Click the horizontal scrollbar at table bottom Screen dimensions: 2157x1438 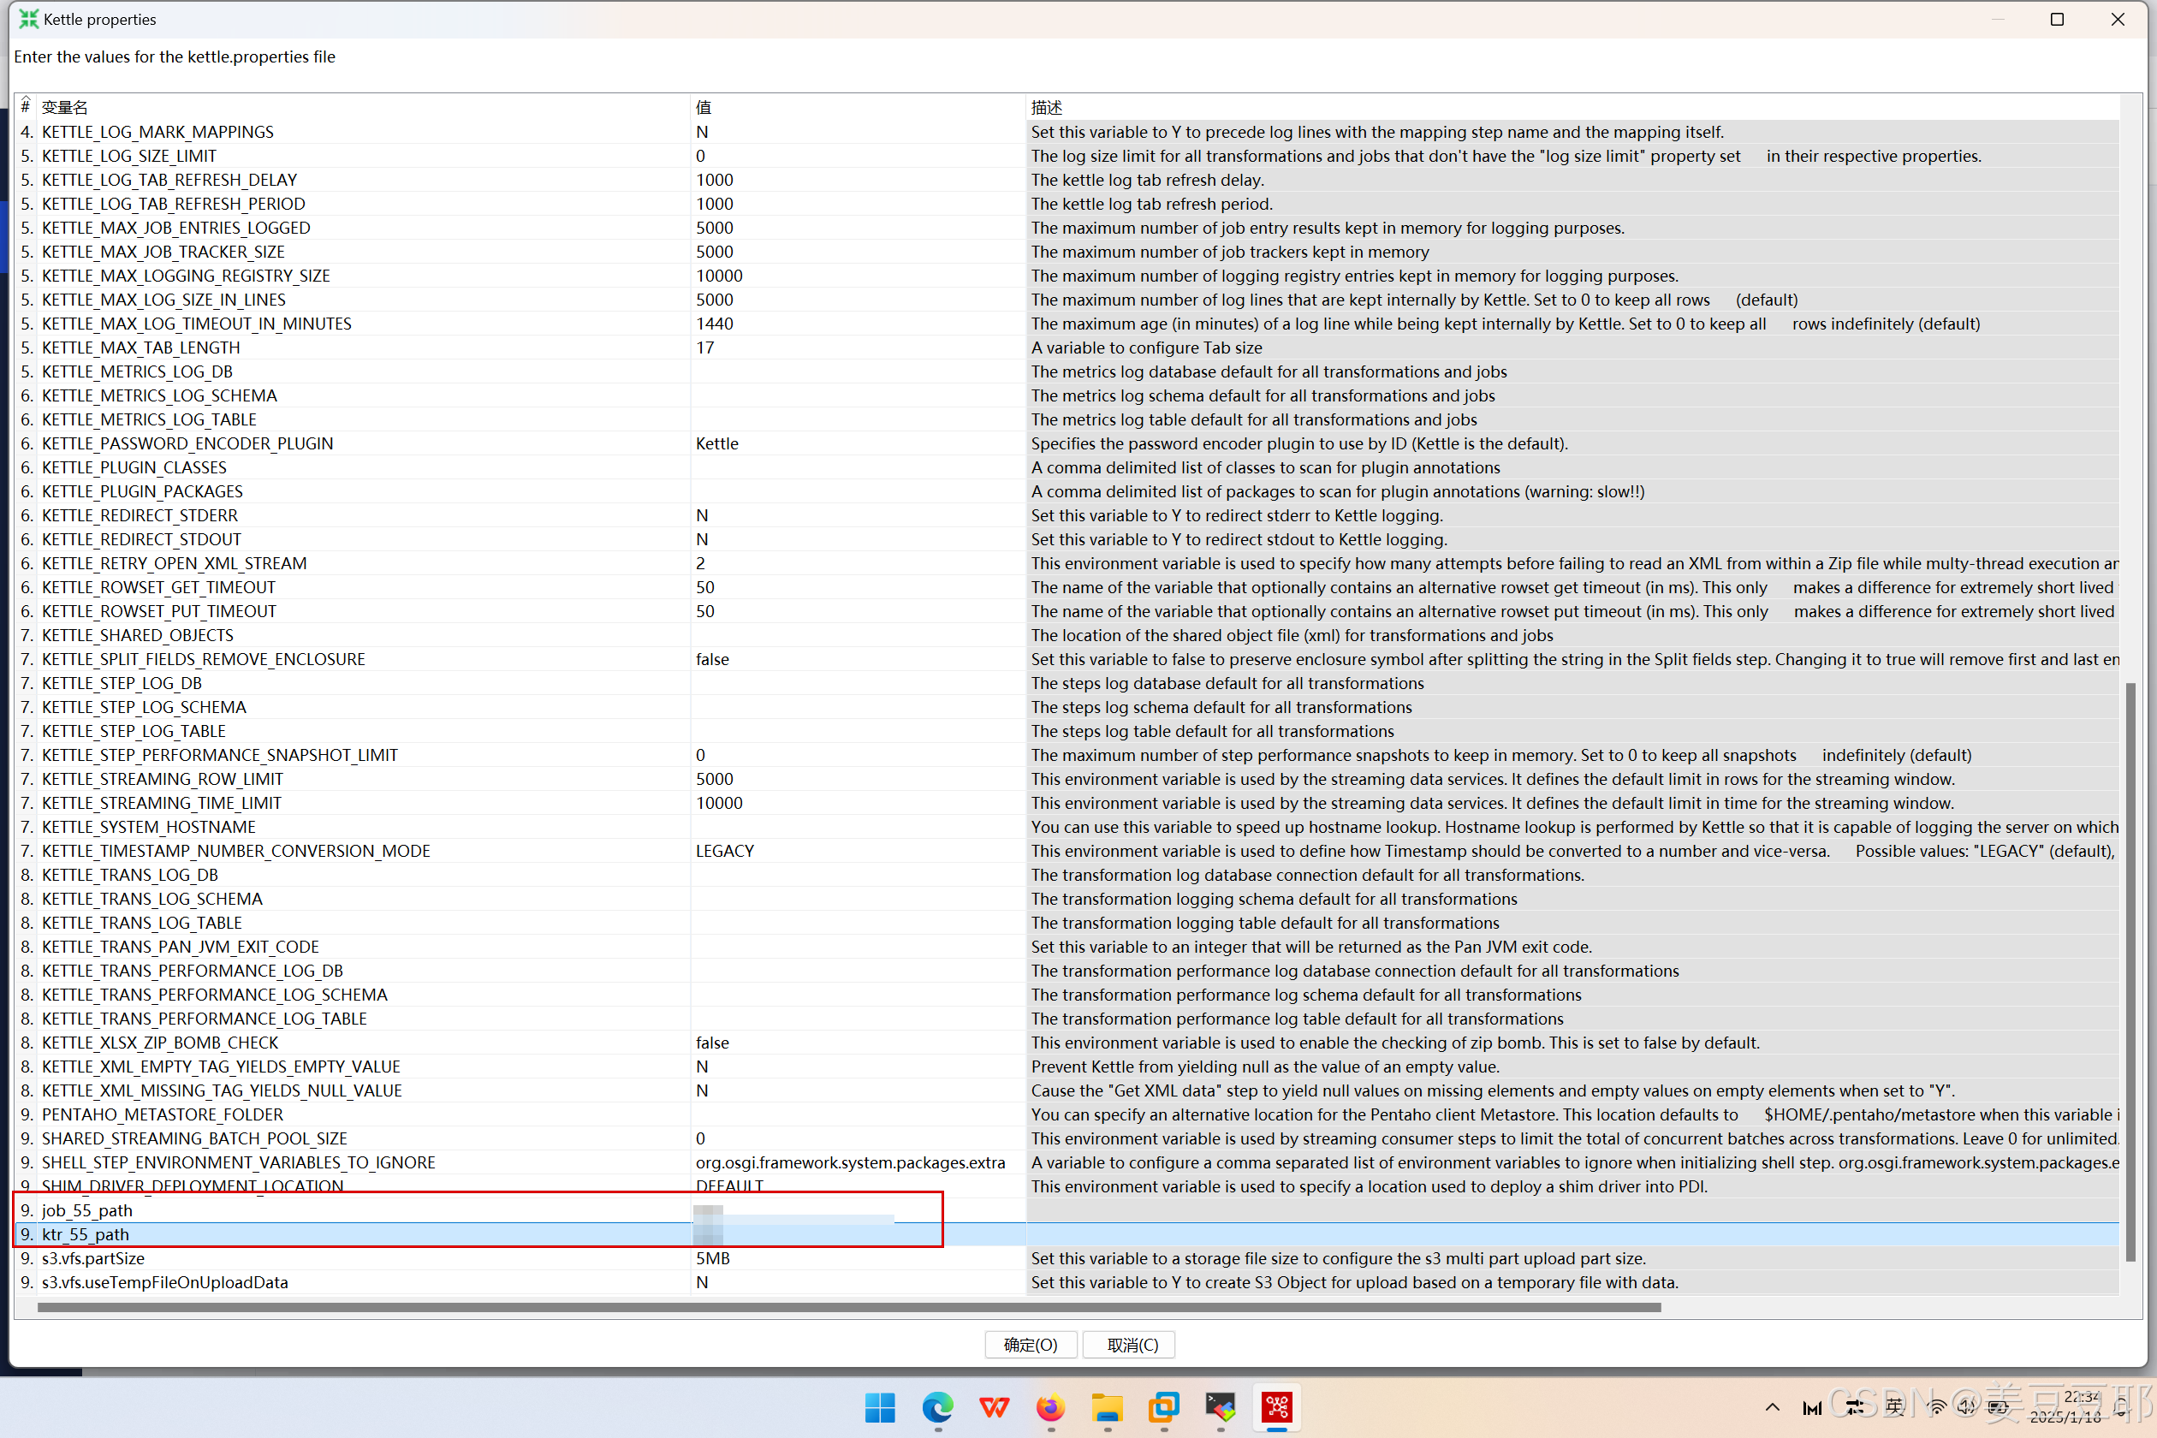(x=848, y=1307)
